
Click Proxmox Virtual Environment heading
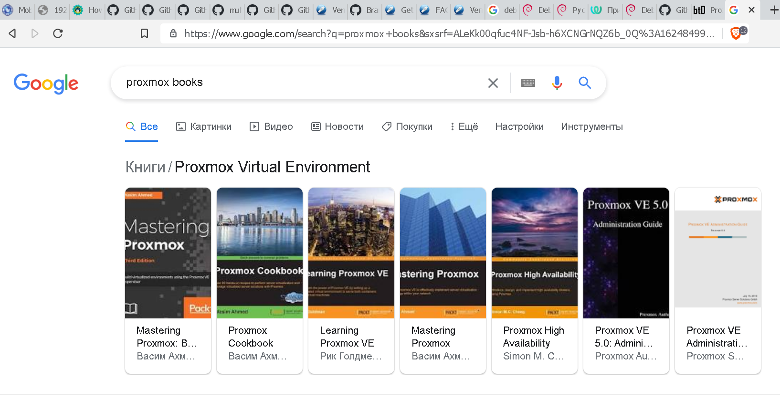pyautogui.click(x=272, y=167)
